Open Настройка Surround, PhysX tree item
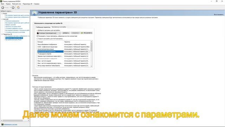Viewport: 225px width, 127px height. tap(13, 40)
